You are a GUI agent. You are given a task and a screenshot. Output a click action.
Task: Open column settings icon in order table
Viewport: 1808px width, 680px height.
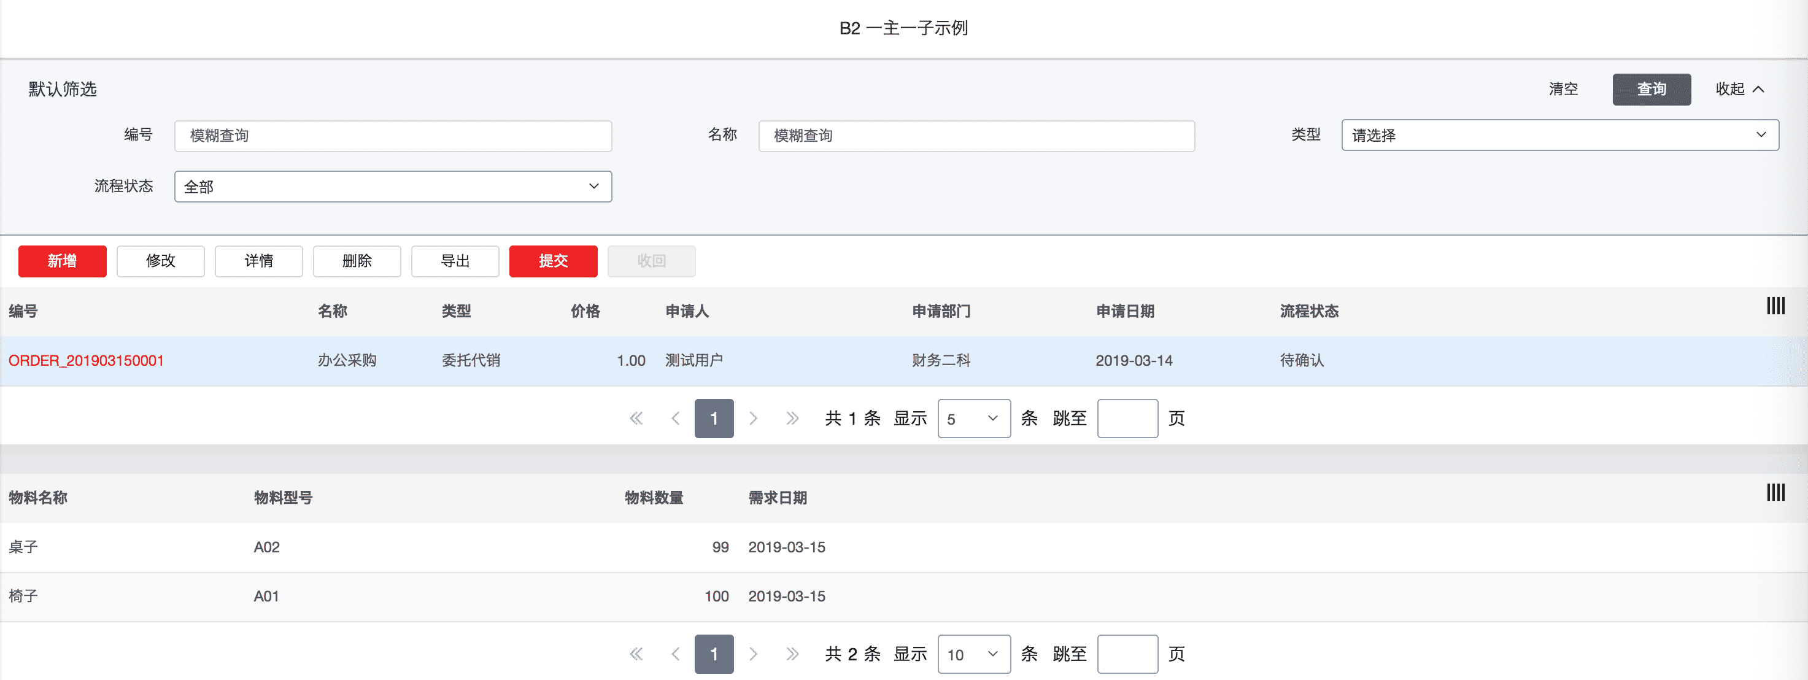tap(1775, 306)
